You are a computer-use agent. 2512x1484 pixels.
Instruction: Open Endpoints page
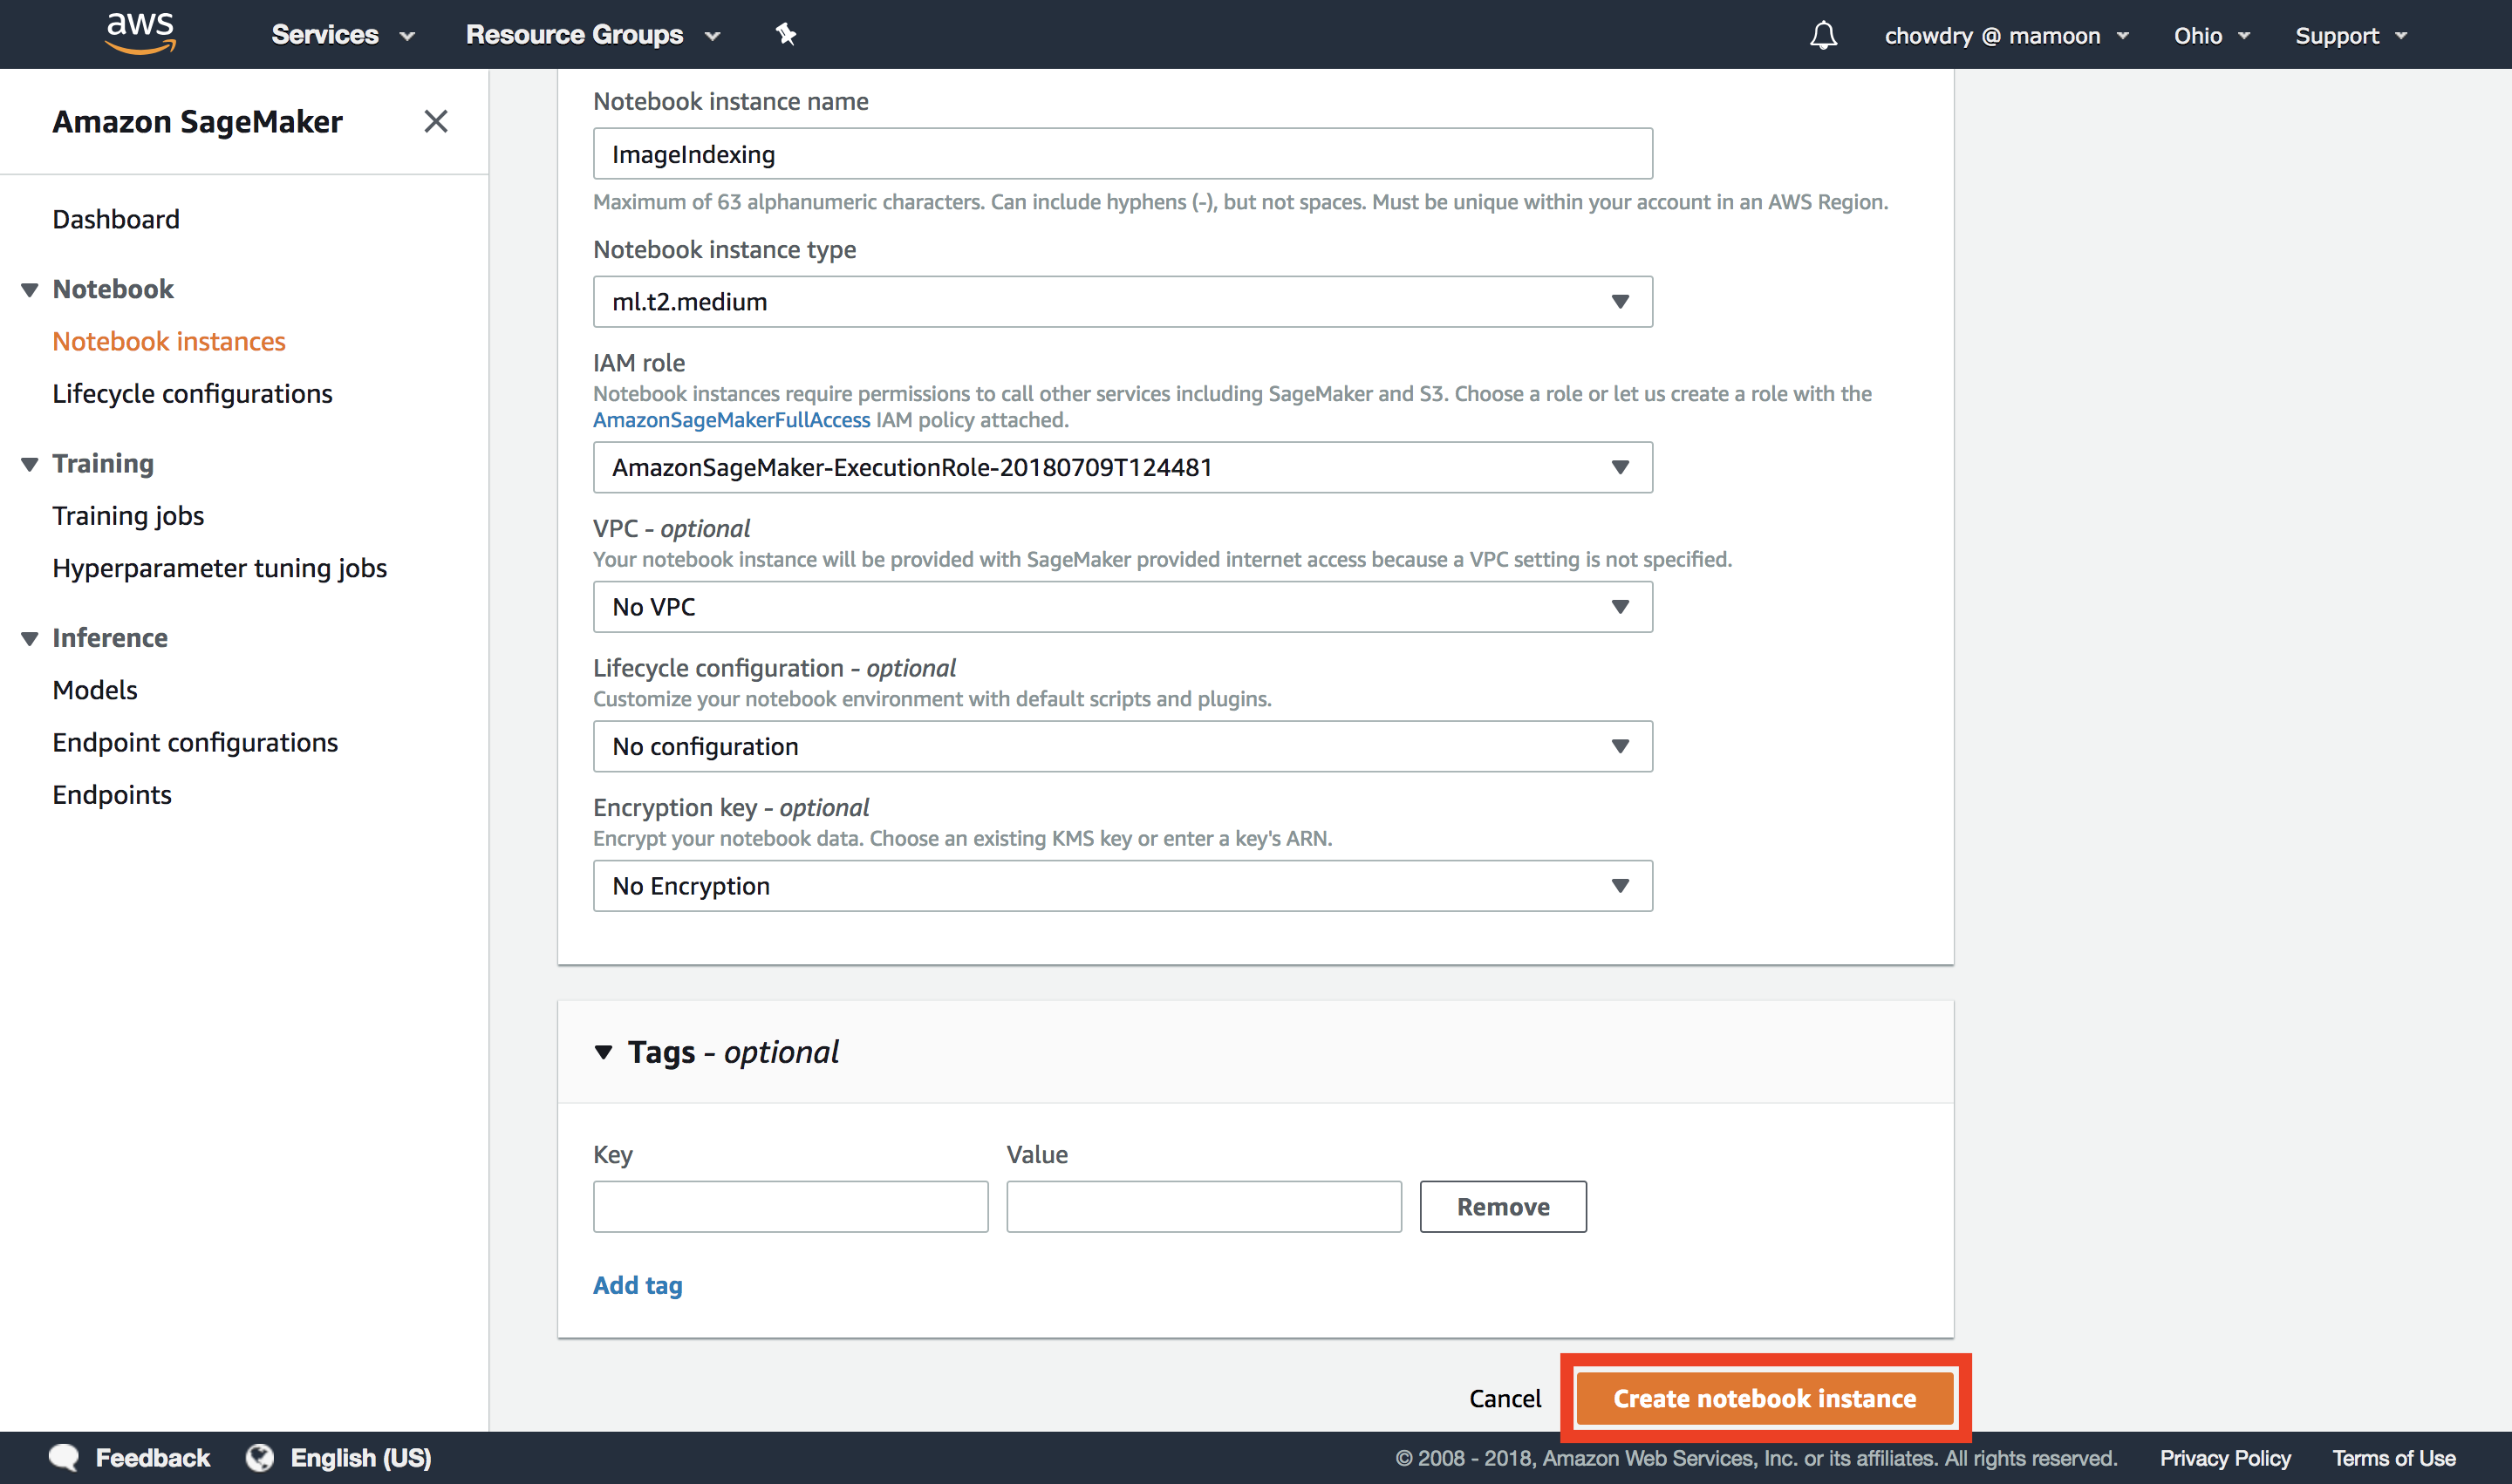[x=112, y=795]
